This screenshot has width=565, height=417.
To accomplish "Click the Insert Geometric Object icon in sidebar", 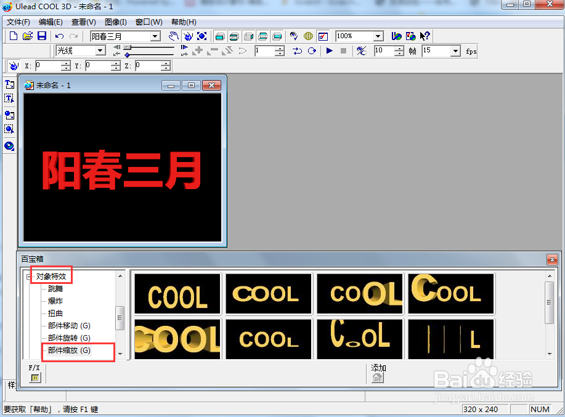I will tap(9, 146).
